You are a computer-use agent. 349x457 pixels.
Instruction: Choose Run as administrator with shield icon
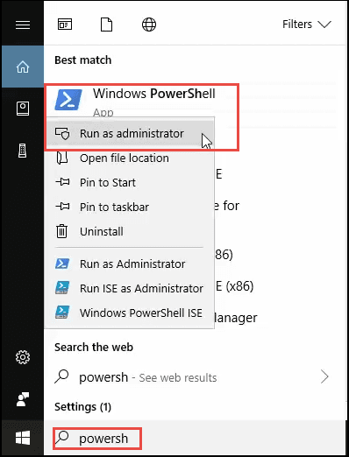131,133
